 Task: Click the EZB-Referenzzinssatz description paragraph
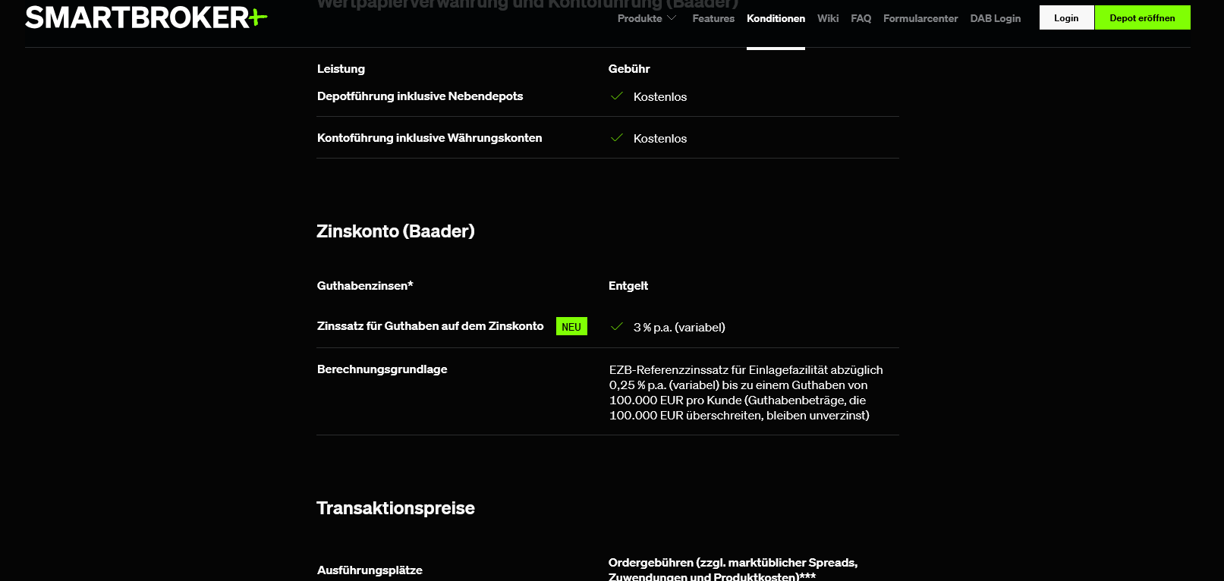click(746, 392)
